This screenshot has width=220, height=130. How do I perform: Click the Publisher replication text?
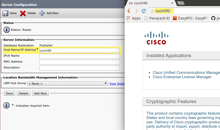(x=46, y=45)
